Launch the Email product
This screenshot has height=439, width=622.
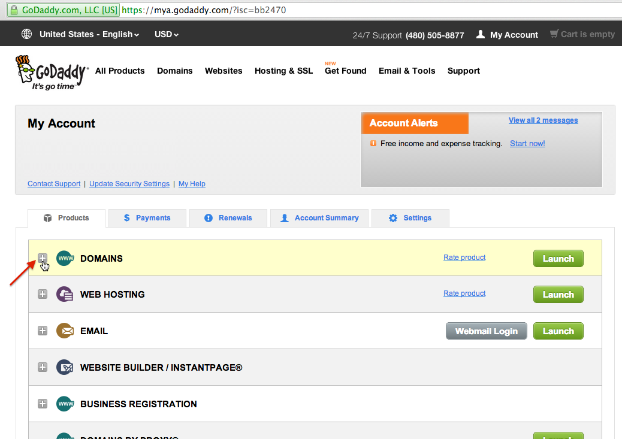coord(558,331)
